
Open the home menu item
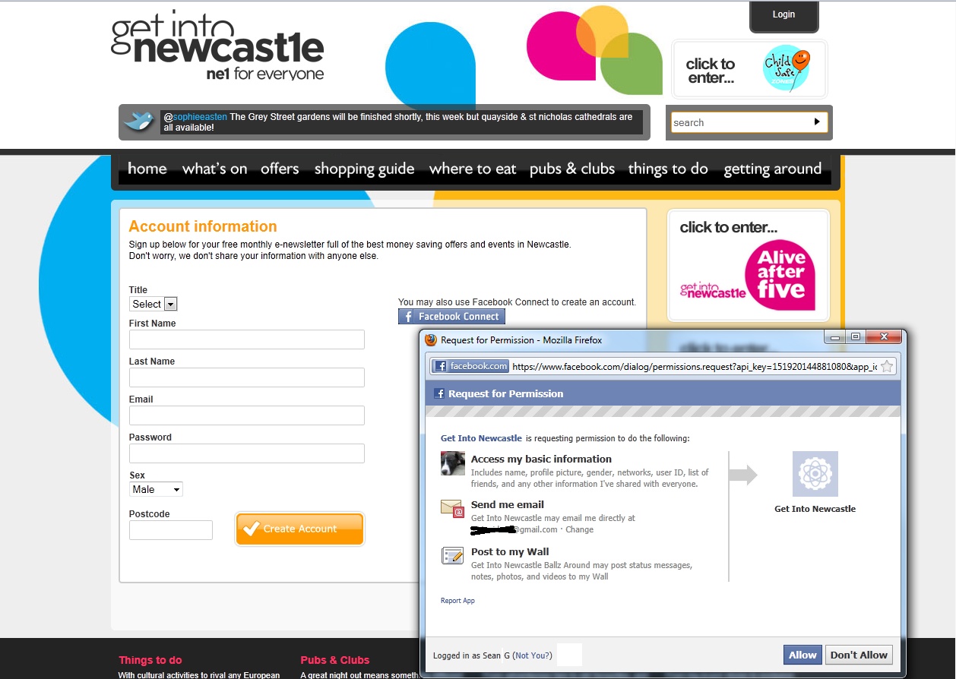(147, 169)
